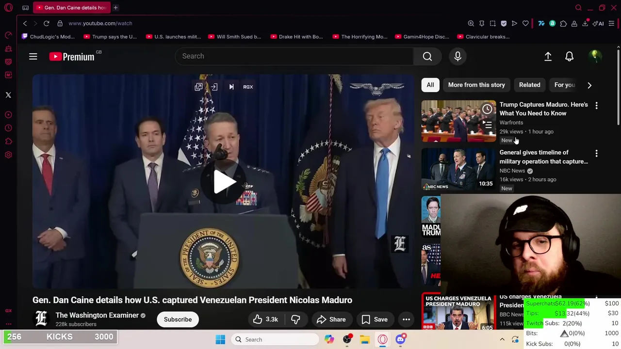
Task: Add Warfronts video to Watch Later clock
Action: pyautogui.click(x=487, y=109)
